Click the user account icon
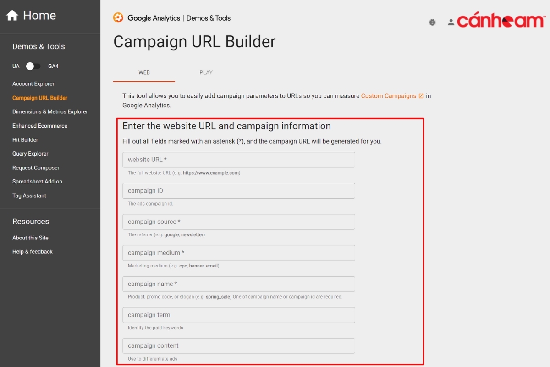Screen dimensions: 550x367 (x=451, y=22)
